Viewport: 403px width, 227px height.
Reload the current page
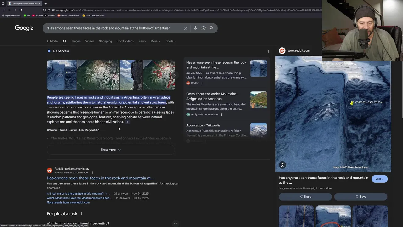pyautogui.click(x=21, y=10)
